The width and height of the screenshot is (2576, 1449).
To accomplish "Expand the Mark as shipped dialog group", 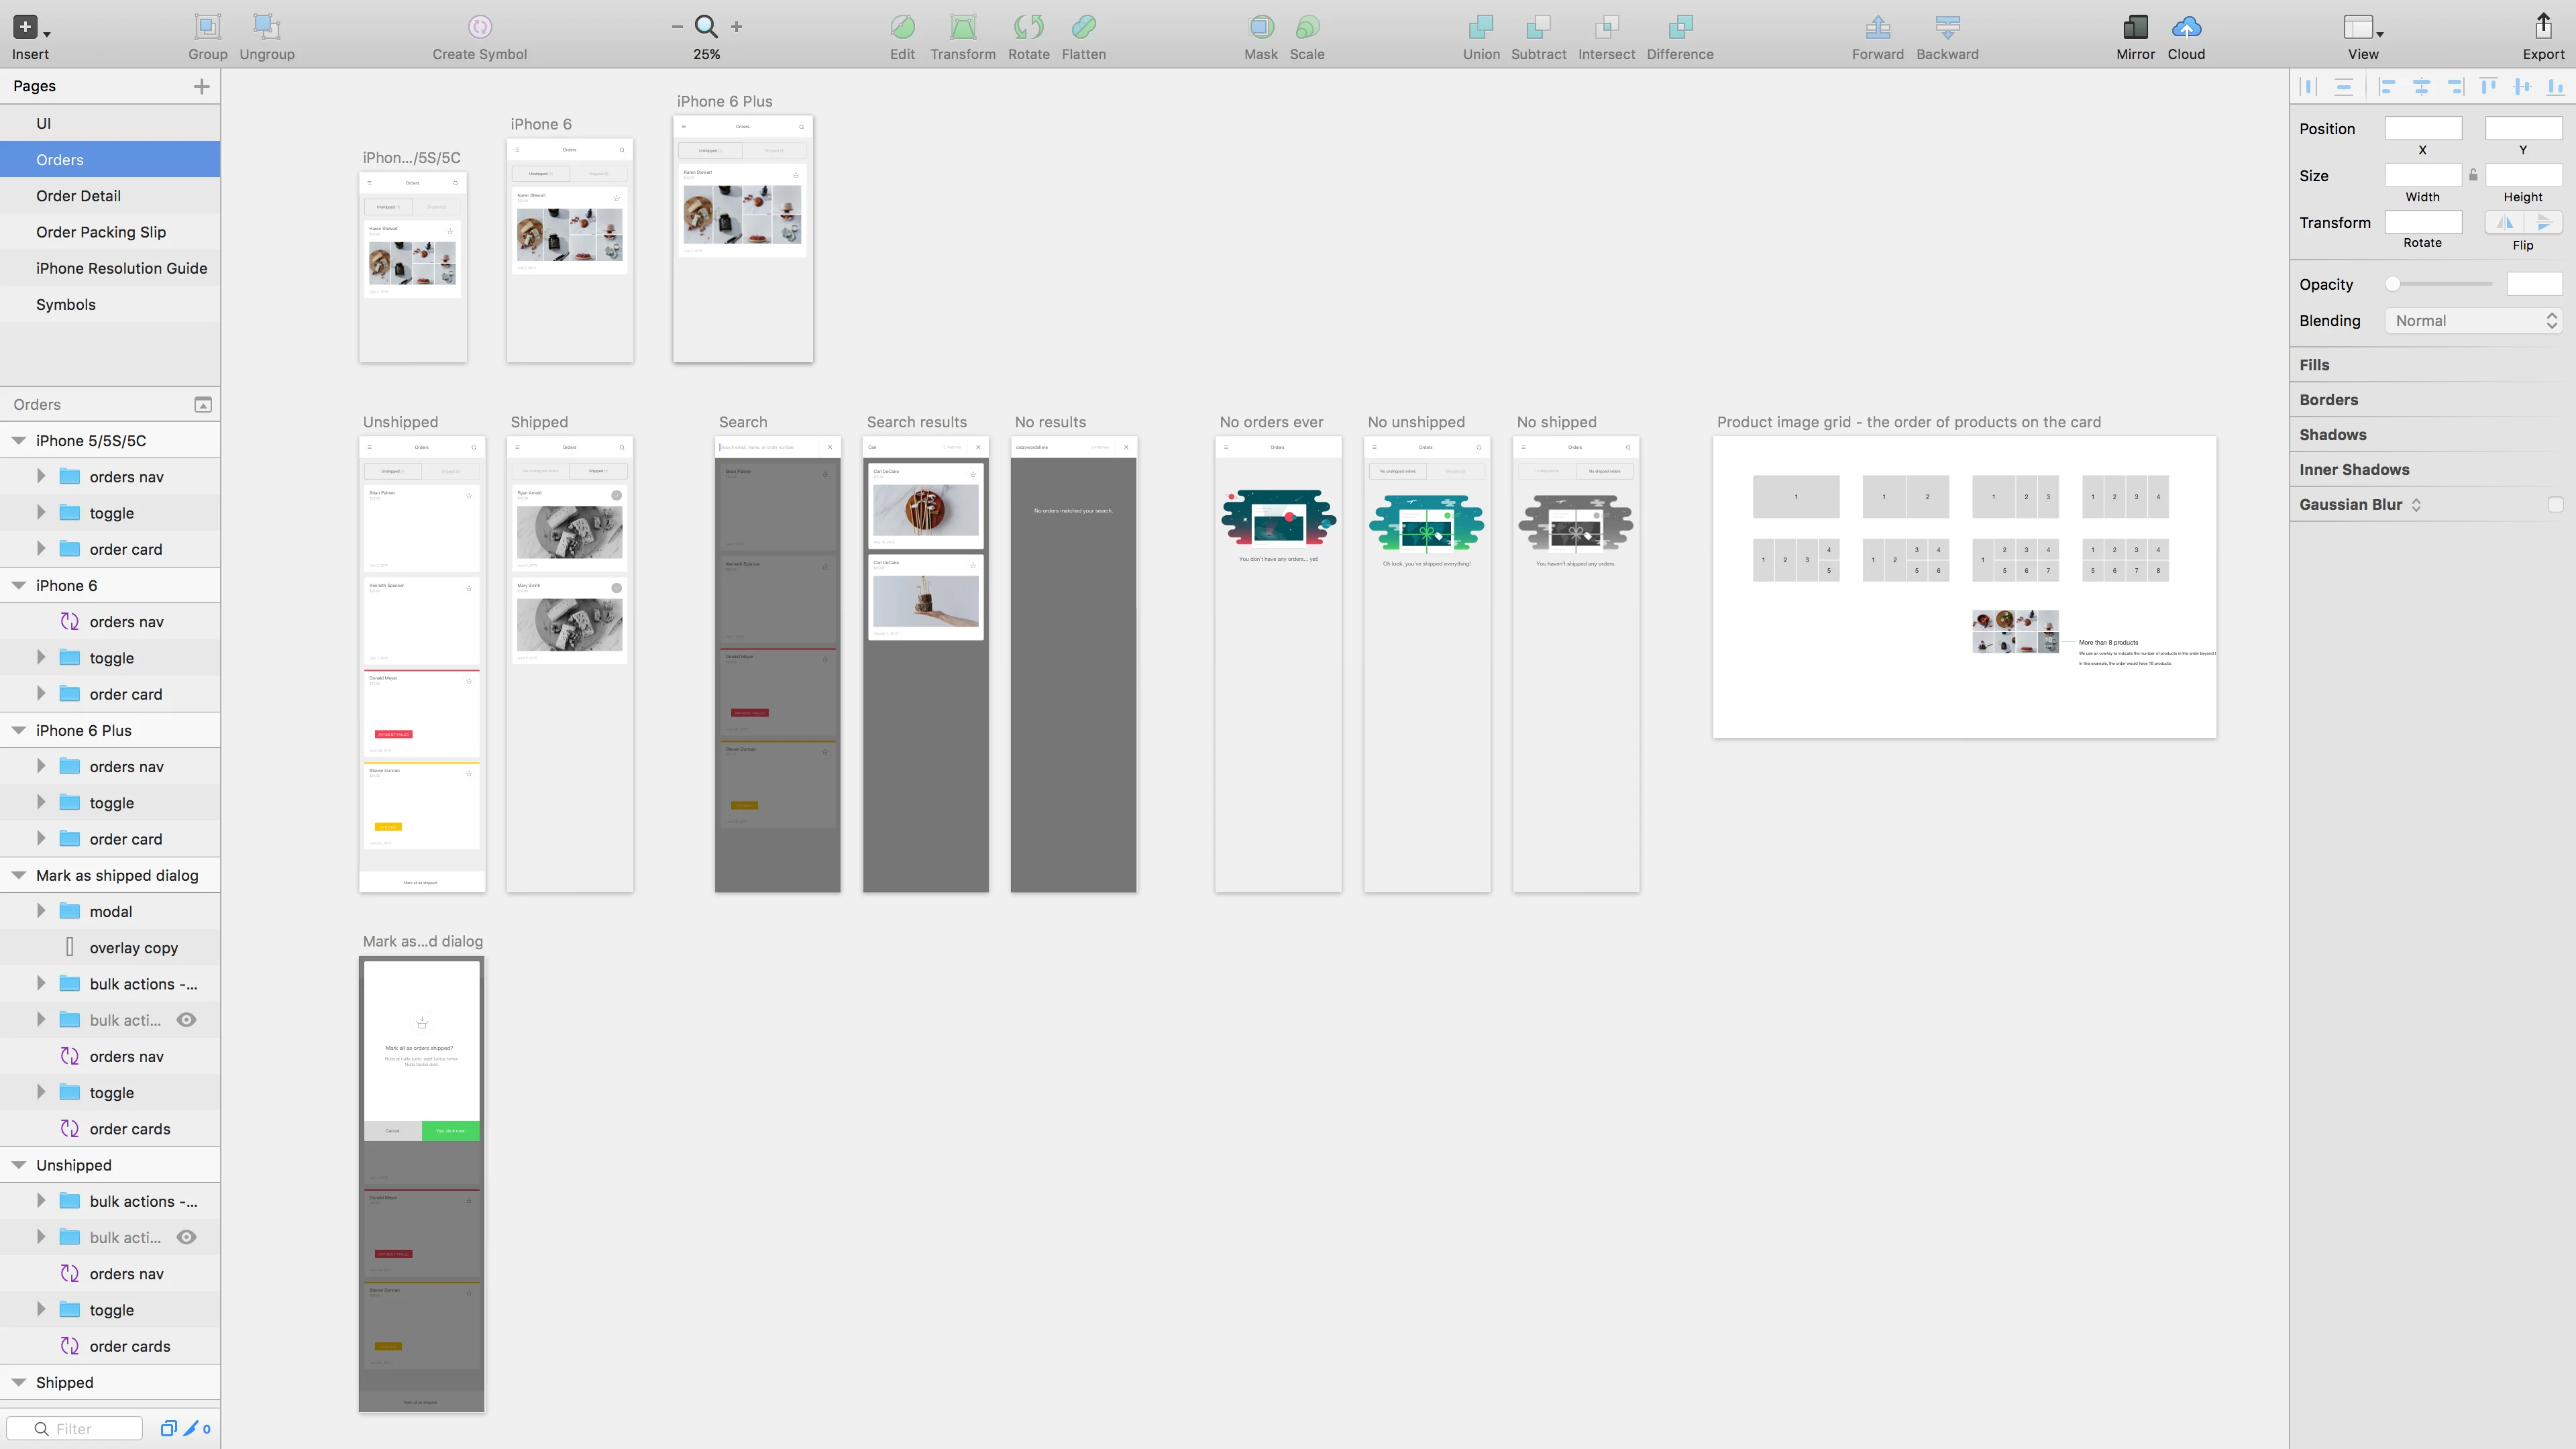I will (x=17, y=874).
